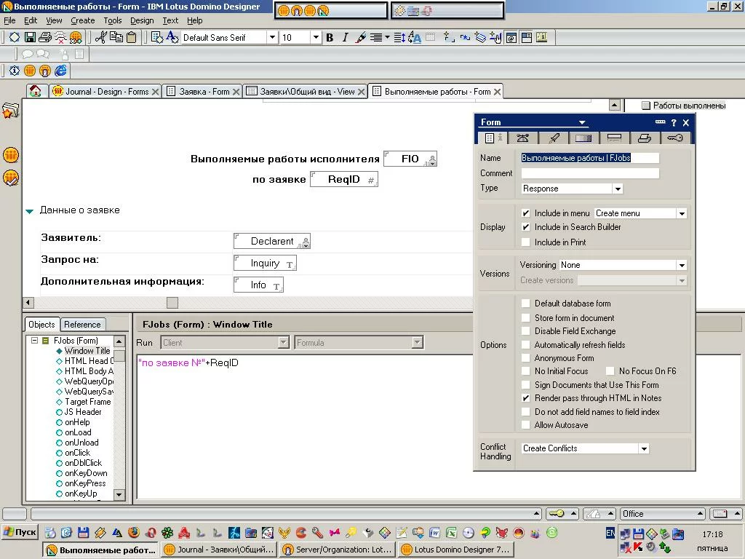Expand the Conflict Handling dropdown
Image resolution: width=745 pixels, height=559 pixels.
[x=644, y=448]
